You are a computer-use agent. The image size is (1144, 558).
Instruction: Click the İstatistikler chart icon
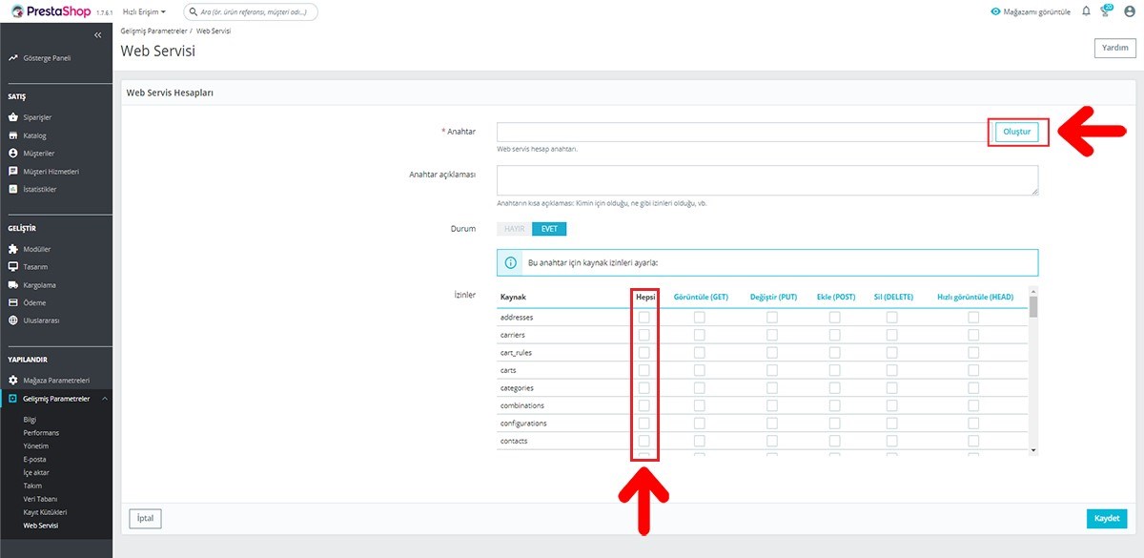(x=13, y=189)
